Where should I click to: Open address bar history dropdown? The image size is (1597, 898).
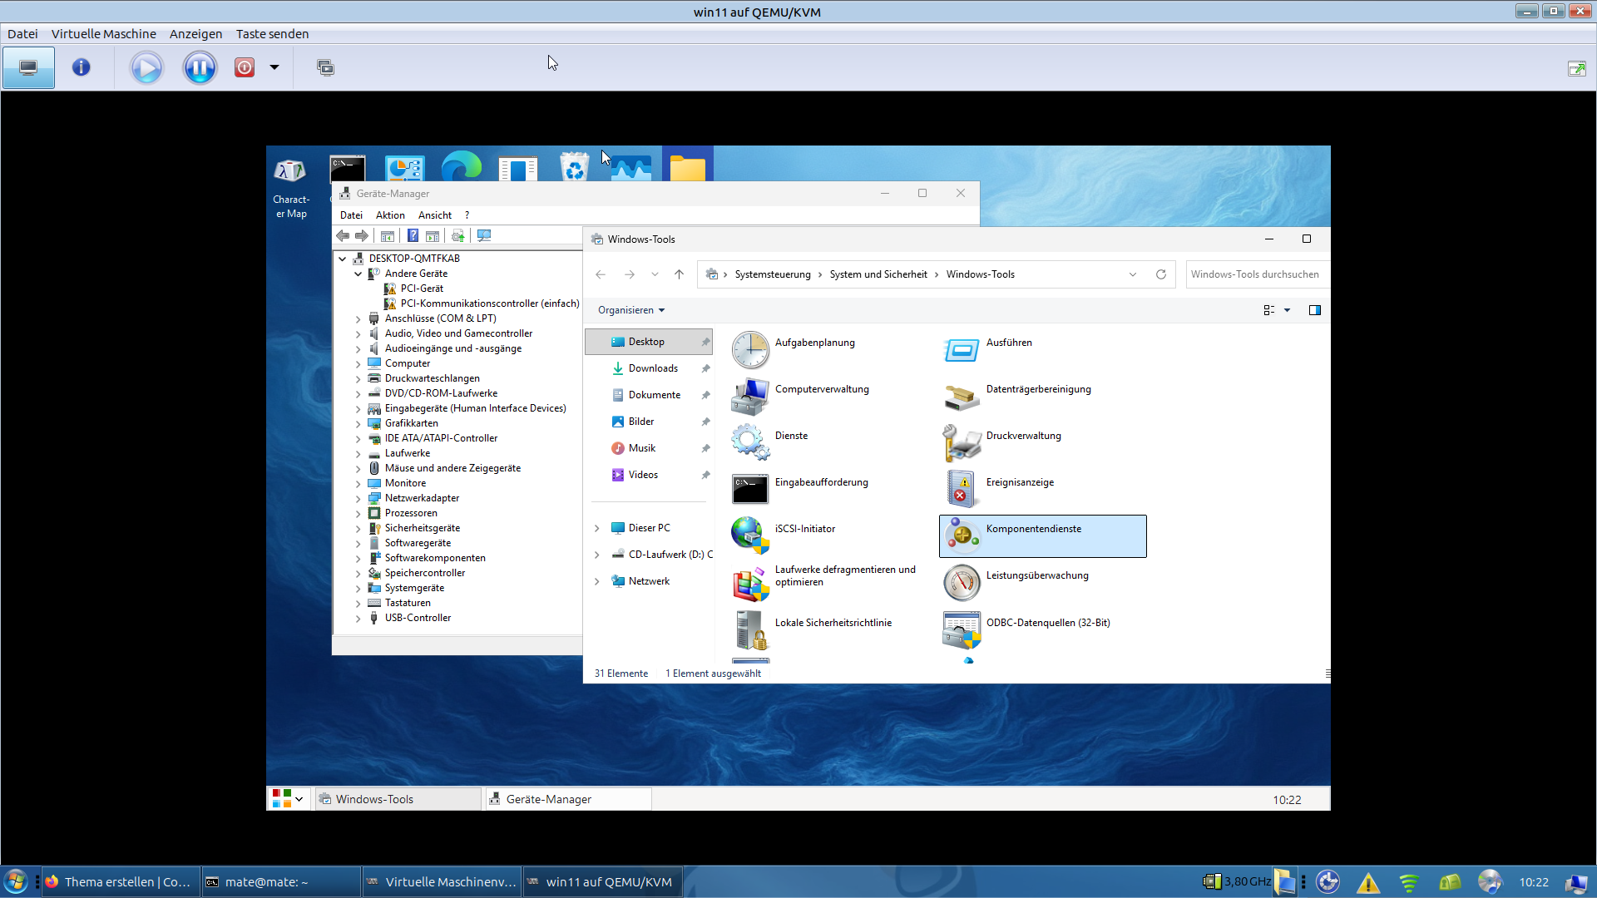point(1132,274)
